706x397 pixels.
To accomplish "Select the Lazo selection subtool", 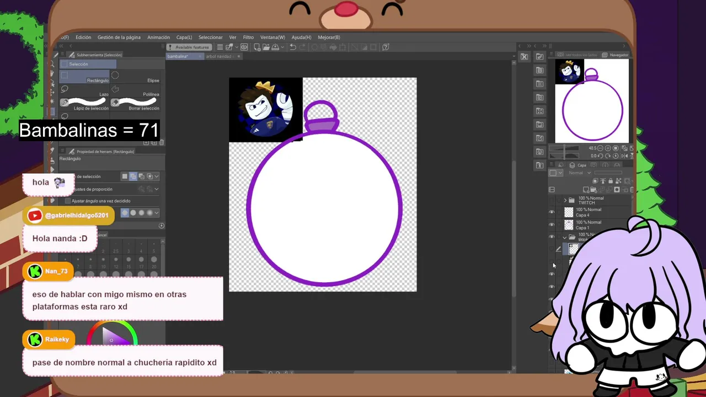I will click(85, 91).
